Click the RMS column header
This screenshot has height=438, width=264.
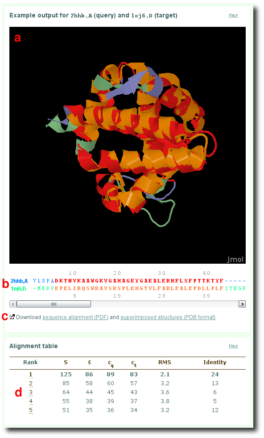[x=165, y=362]
